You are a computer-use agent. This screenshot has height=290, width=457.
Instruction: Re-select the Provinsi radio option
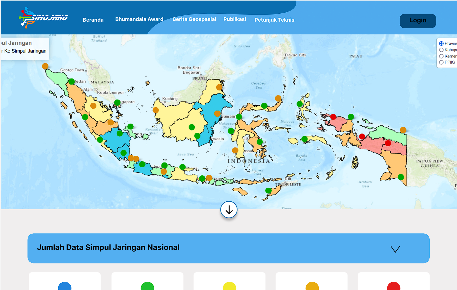point(441,43)
